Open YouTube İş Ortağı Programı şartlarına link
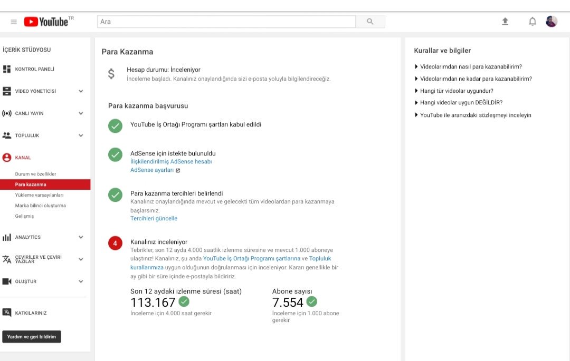Screen dimensions: 570x361 point(252,258)
